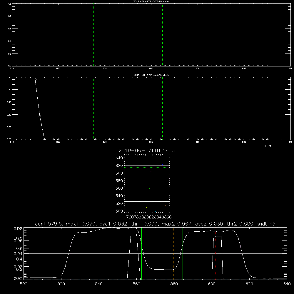Click the green dashed line near 842 in dawn plot

tap(162, 35)
